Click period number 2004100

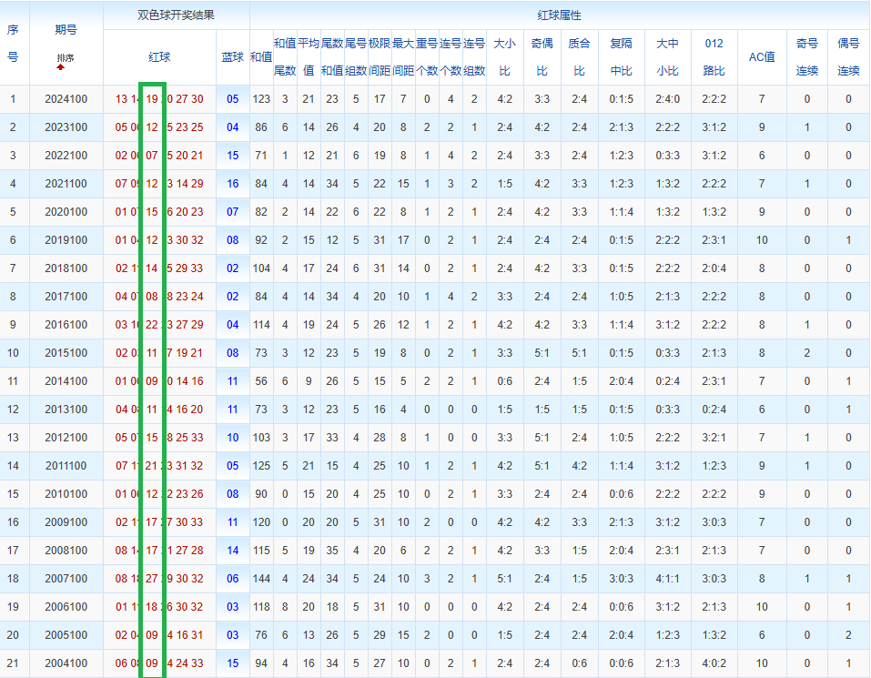(x=66, y=663)
